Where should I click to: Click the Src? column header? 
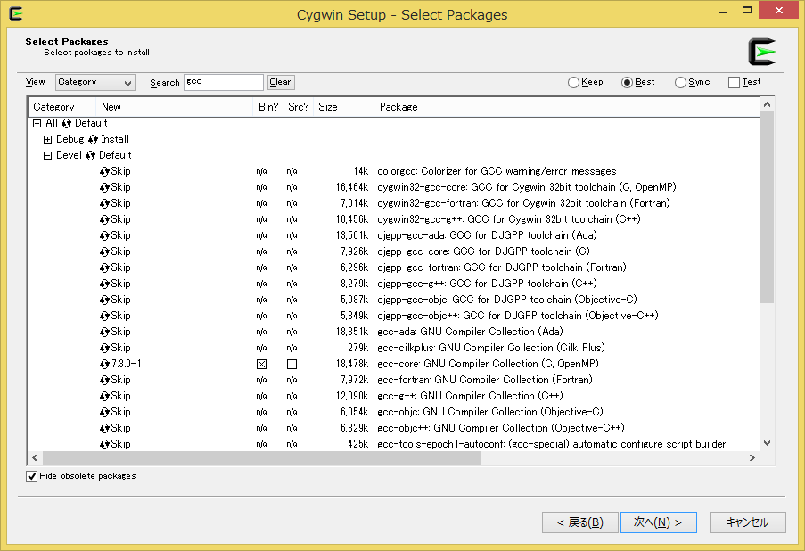pos(299,107)
